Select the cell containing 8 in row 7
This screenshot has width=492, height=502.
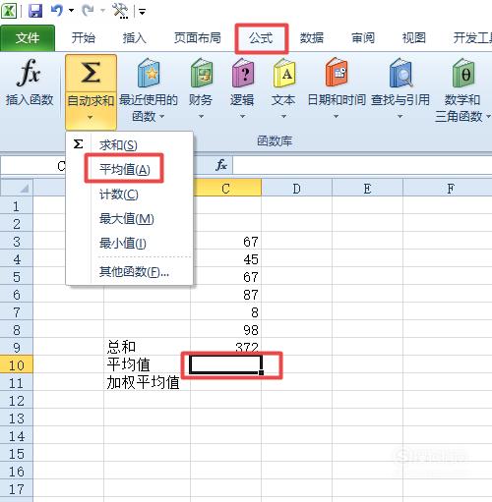226,312
